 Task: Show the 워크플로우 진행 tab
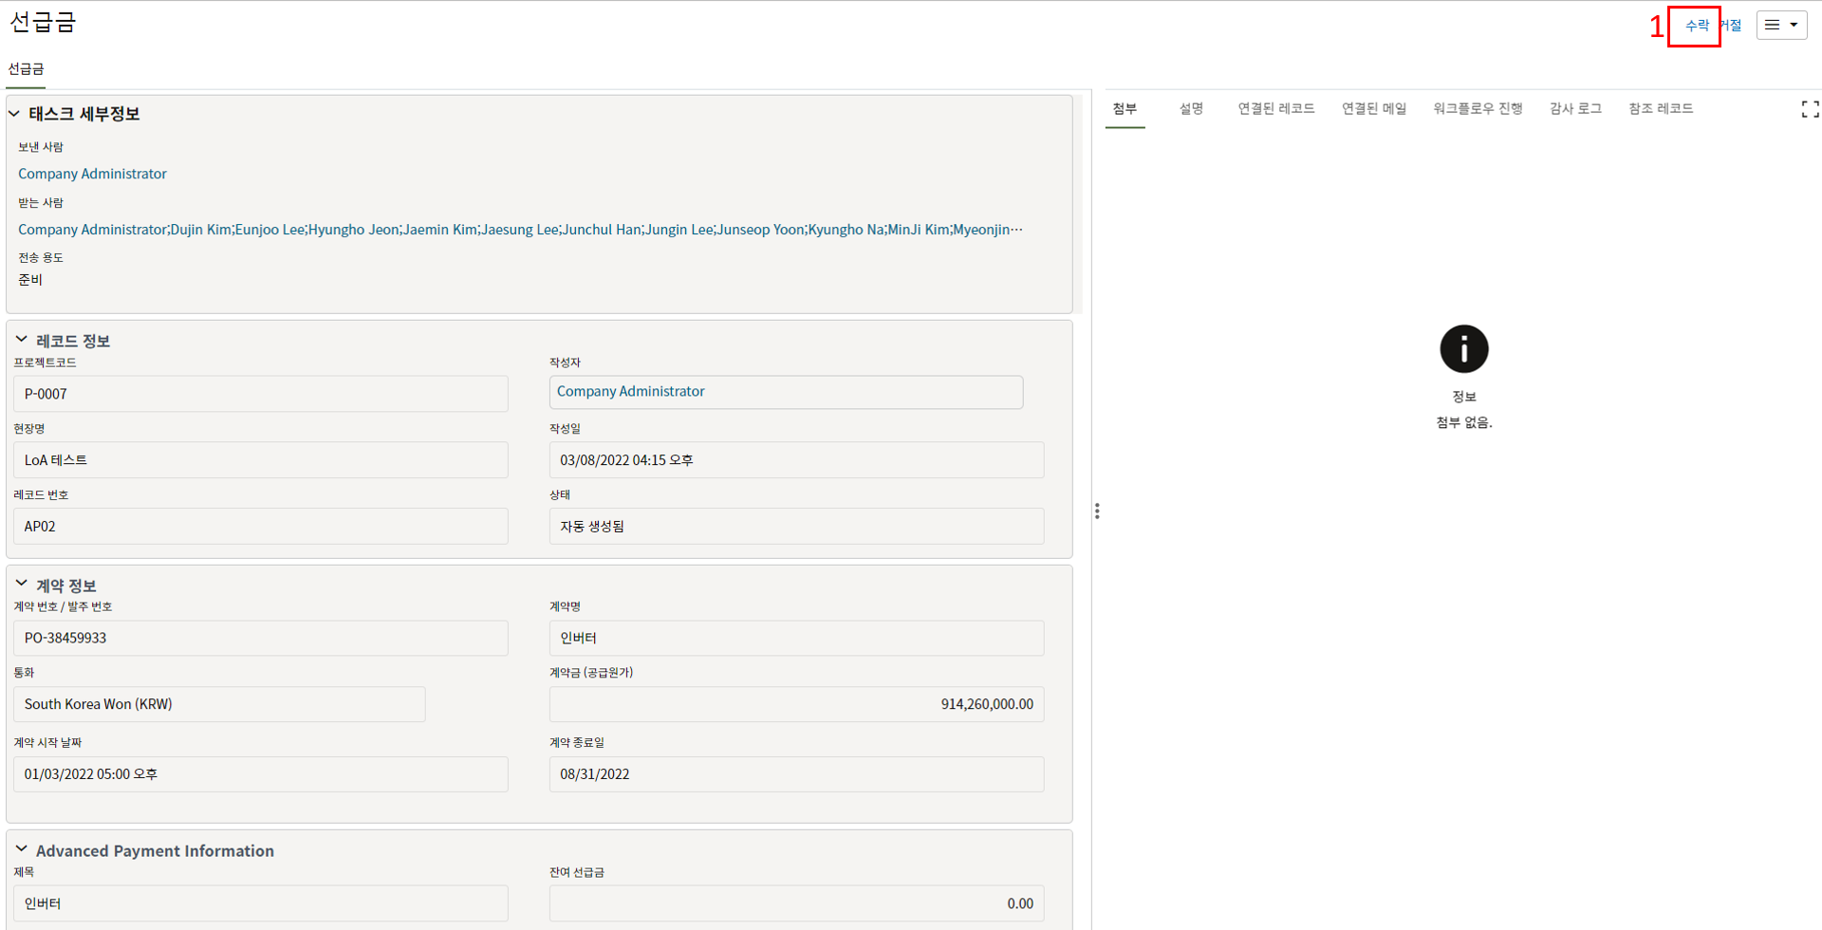pos(1478,109)
